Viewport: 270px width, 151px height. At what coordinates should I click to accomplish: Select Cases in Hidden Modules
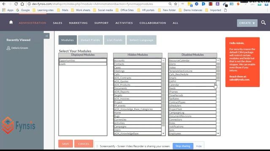click(x=138, y=68)
